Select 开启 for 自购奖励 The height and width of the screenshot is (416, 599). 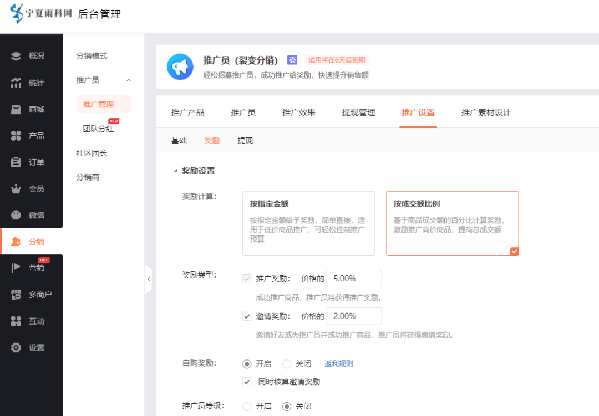[x=247, y=364]
